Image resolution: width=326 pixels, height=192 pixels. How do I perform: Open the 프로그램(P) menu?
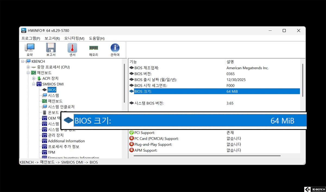(x=31, y=39)
